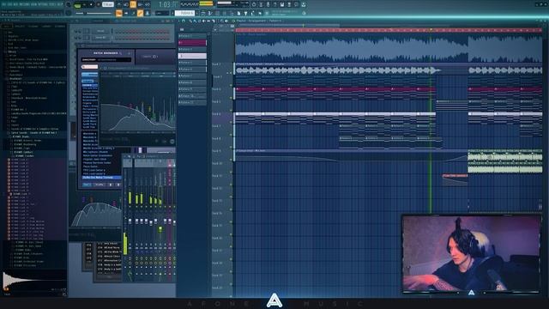This screenshot has width=549, height=309.
Task: Mute Track 4 using its green dot
Action: tap(231, 98)
